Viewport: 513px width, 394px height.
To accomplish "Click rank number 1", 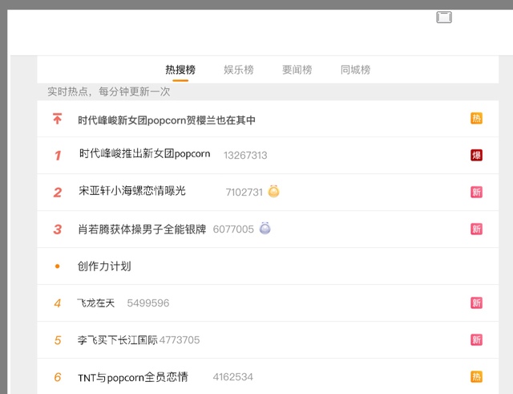I will click(x=58, y=155).
